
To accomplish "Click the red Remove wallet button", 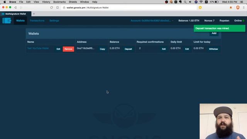I will tap(68, 49).
